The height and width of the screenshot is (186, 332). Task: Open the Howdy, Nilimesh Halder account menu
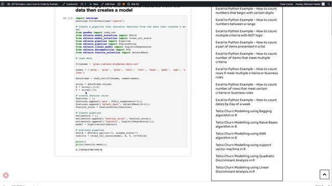tap(310, 4)
